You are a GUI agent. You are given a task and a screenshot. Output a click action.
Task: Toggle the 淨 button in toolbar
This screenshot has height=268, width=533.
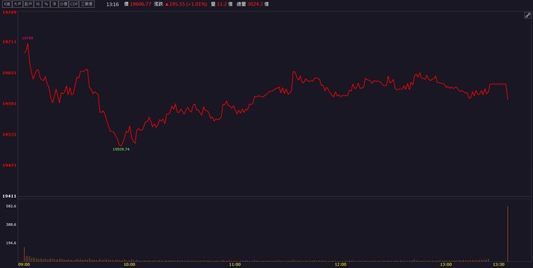pyautogui.click(x=54, y=4)
